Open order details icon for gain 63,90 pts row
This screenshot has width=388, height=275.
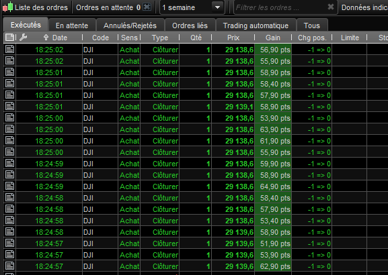click(x=9, y=129)
